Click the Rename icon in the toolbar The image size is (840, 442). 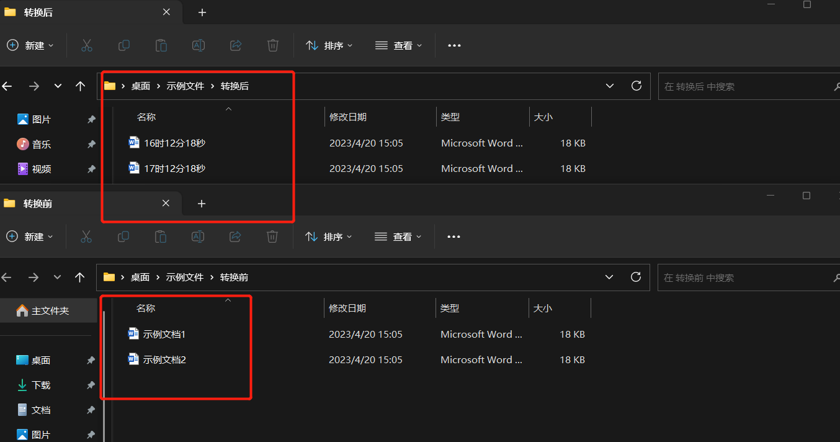[x=198, y=45]
